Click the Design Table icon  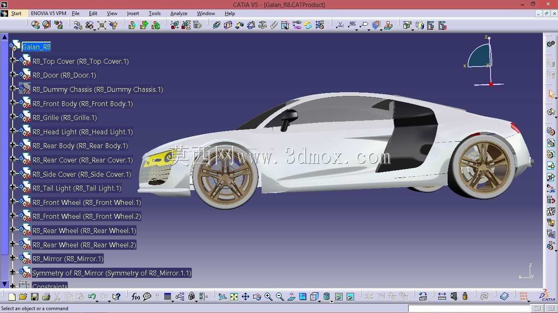coord(168,297)
